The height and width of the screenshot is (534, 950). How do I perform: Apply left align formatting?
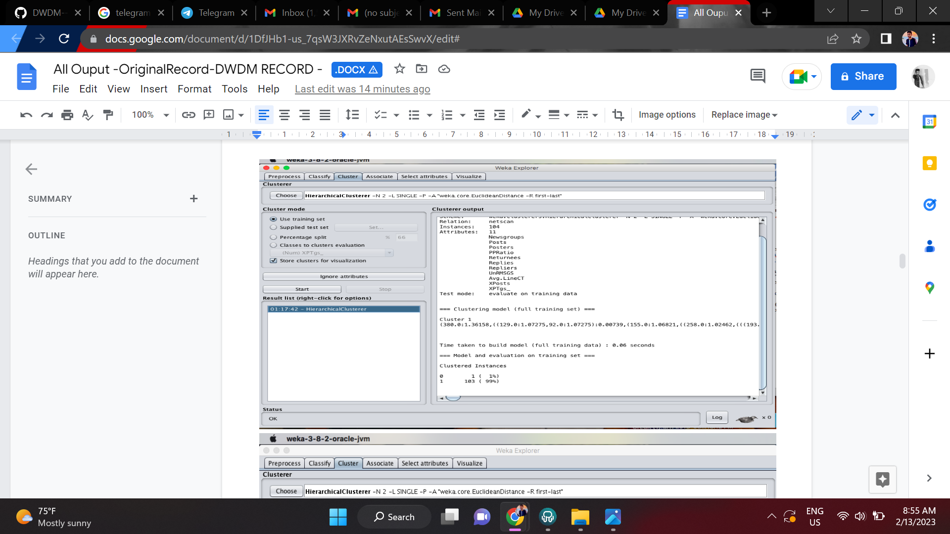pos(264,115)
